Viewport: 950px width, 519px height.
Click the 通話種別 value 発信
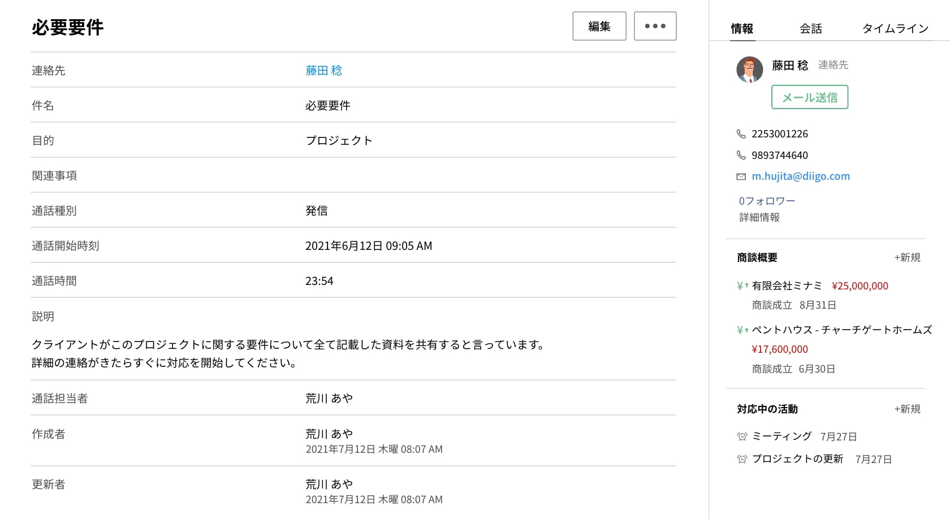tap(317, 211)
